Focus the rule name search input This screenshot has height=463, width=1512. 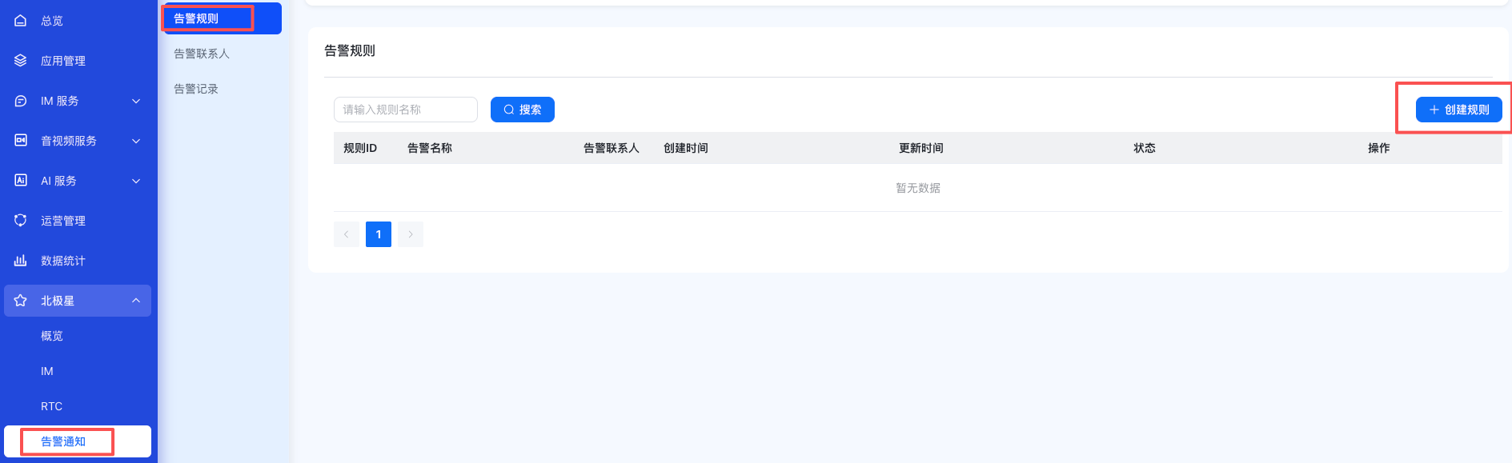coord(405,110)
